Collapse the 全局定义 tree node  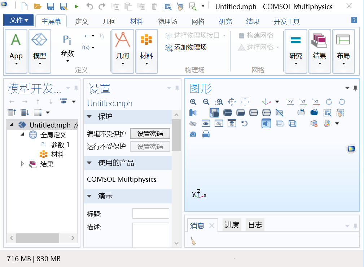[22, 135]
